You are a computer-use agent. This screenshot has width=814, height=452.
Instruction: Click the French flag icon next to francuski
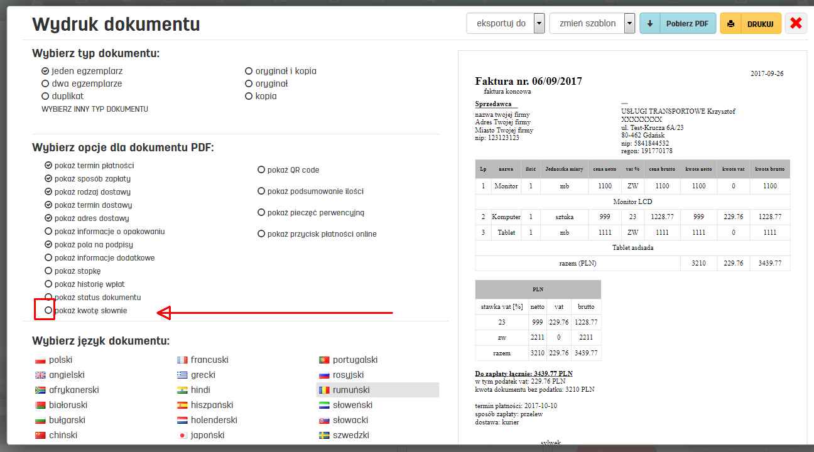182,360
